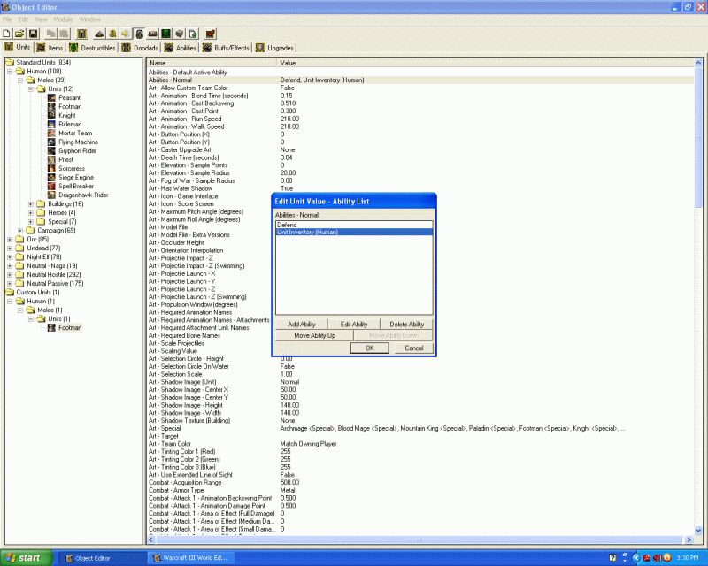This screenshot has height=566, width=708.
Task: Select Sorceress unit in the tree
Action: click(x=72, y=168)
